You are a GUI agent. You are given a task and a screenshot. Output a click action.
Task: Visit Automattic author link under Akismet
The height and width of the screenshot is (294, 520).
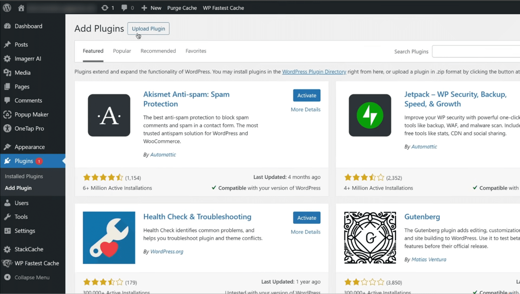(x=163, y=155)
